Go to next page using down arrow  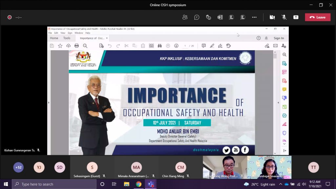(x=176, y=46)
